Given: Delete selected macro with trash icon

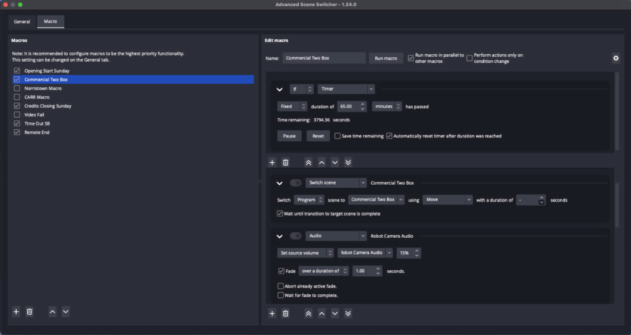Looking at the screenshot, I should [30, 312].
